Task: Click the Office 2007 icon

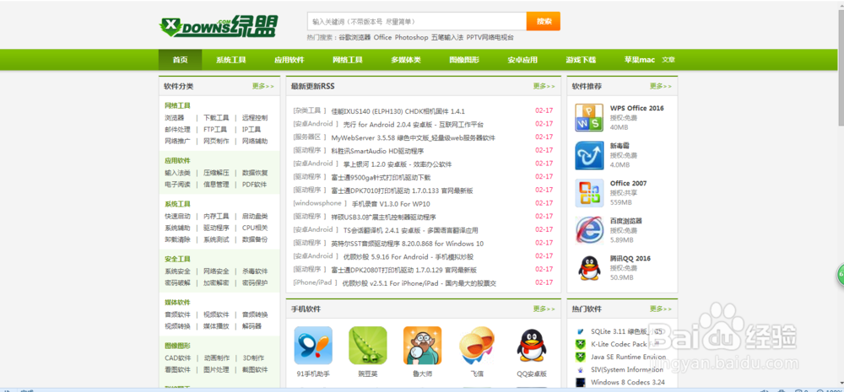Action: tap(589, 193)
